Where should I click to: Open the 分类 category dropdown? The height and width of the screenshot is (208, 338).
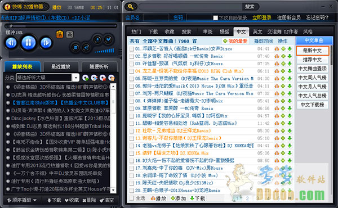(x=75, y=78)
